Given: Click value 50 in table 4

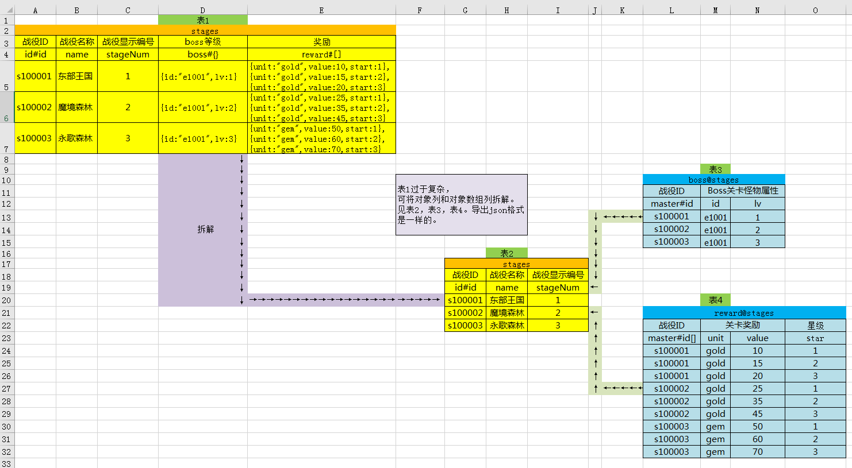Looking at the screenshot, I should [758, 426].
